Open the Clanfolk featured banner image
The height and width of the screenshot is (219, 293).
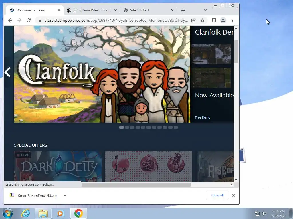pyautogui.click(x=102, y=74)
